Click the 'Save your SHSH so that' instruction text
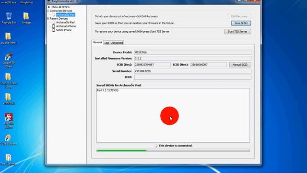 pyautogui.click(x=134, y=23)
